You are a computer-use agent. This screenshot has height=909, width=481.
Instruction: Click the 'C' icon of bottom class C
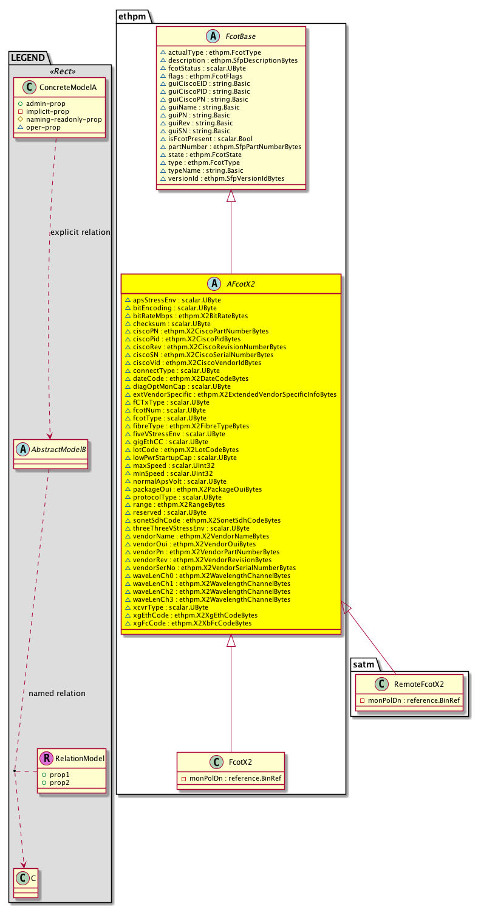click(21, 878)
